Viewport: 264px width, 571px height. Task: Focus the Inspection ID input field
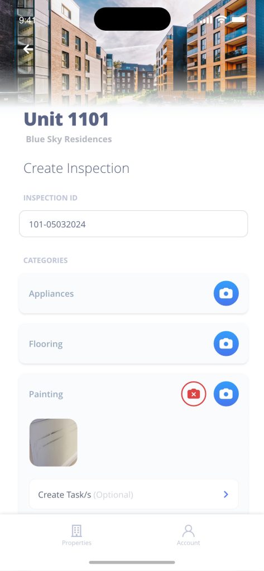pyautogui.click(x=133, y=224)
